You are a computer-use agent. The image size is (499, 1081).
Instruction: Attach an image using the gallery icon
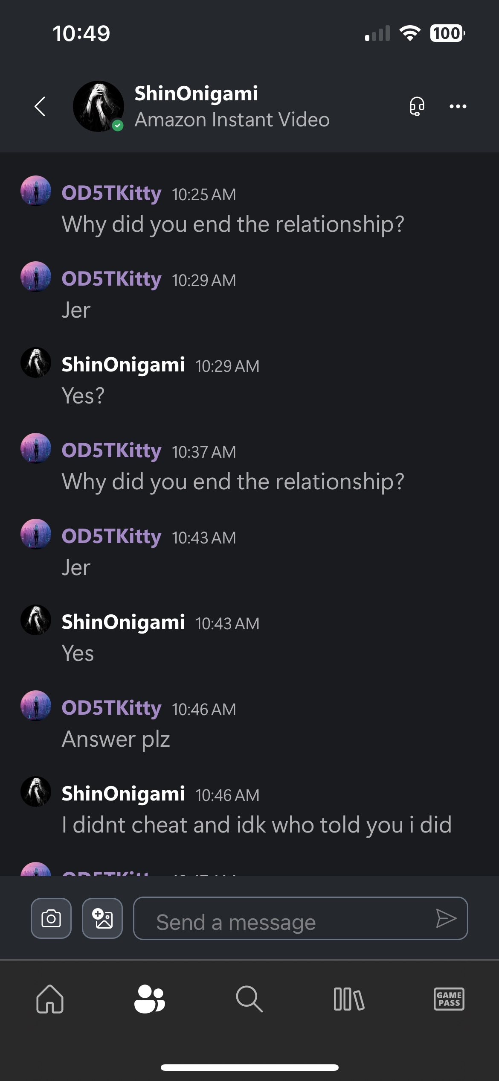pyautogui.click(x=102, y=918)
